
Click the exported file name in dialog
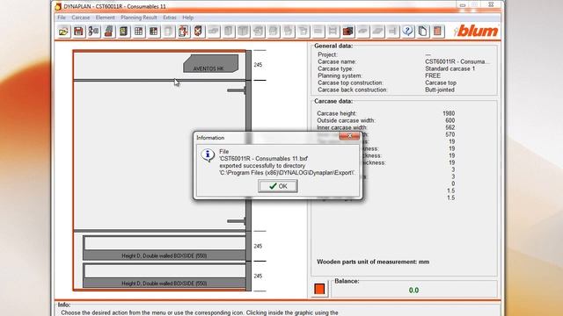coord(263,159)
